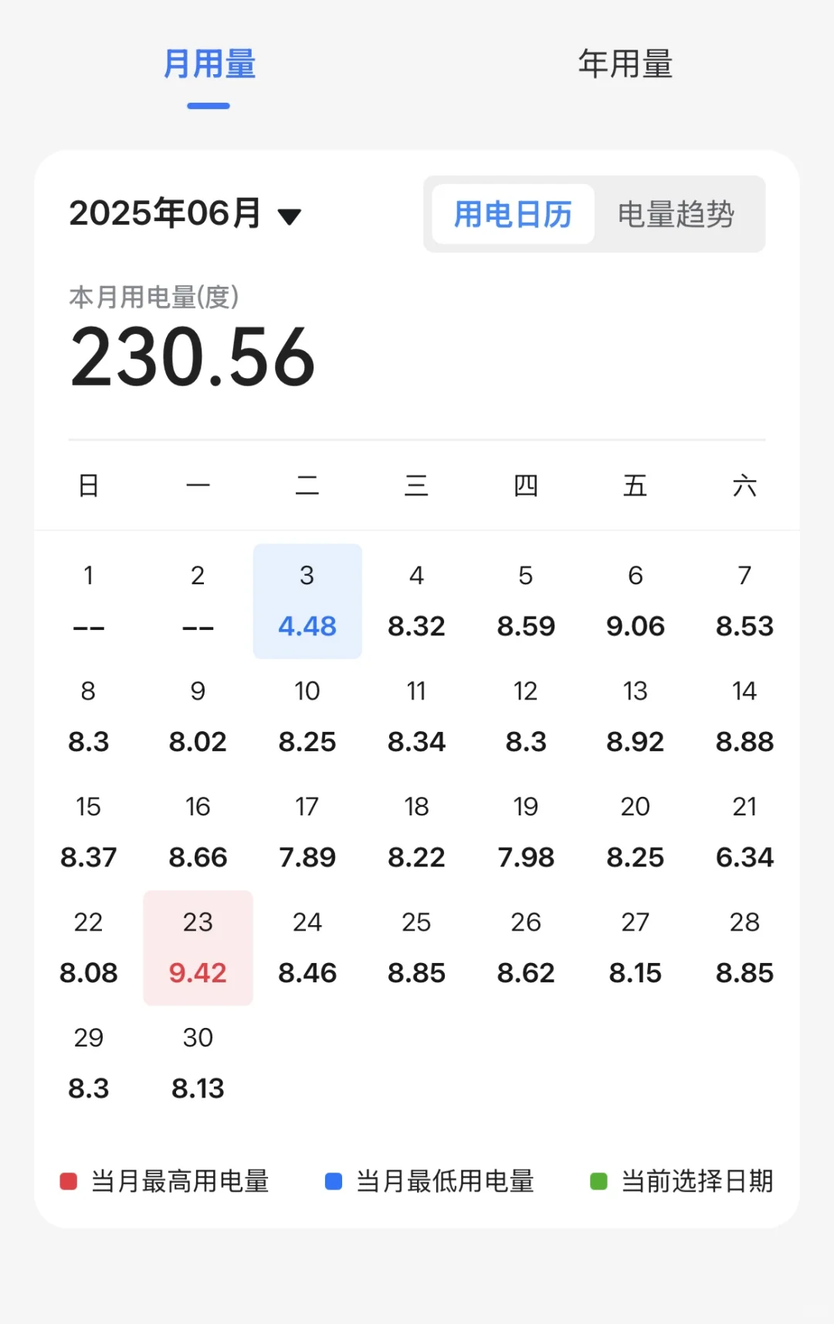Click the red 当月最高用电量 legend swatch
The height and width of the screenshot is (1324, 834).
point(69,1181)
